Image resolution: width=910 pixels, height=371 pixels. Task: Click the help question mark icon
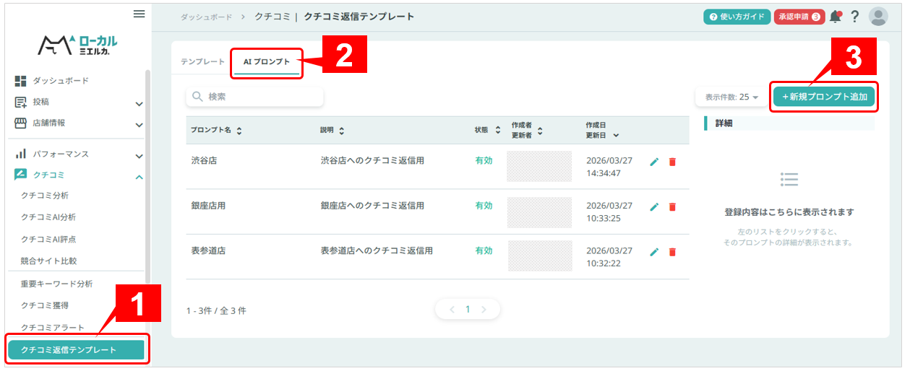(x=855, y=17)
